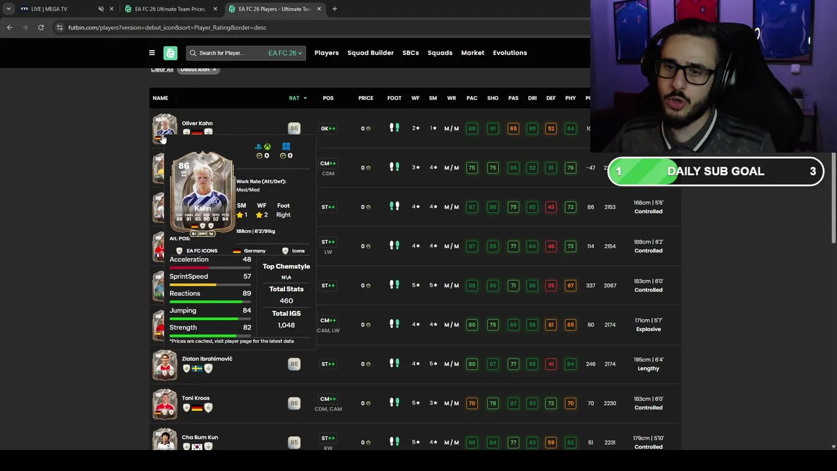Image resolution: width=837 pixels, height=471 pixels.
Task: Click the Daily Sub Goal progress bar
Action: click(x=715, y=171)
